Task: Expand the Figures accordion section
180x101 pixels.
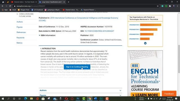Action: coord(80,95)
